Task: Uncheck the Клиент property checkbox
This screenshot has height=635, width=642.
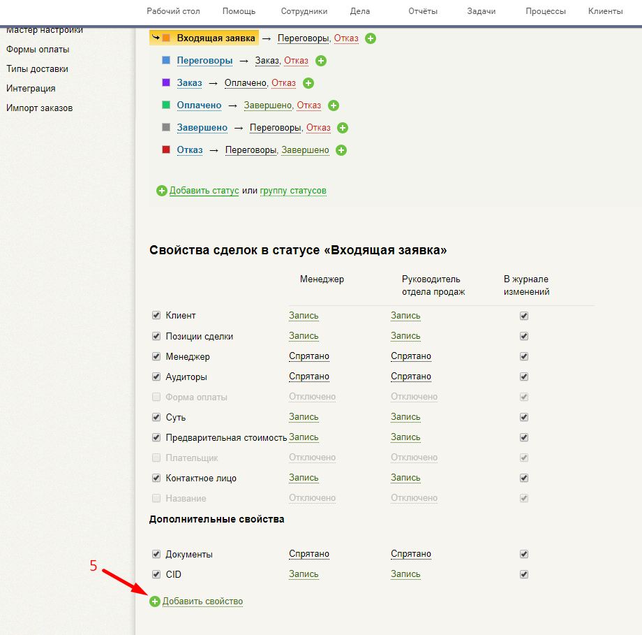Action: (x=156, y=315)
